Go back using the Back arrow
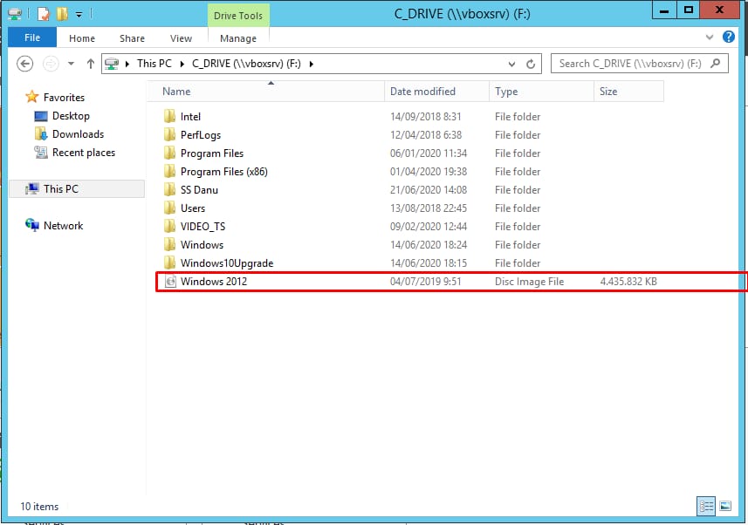Viewport: 748px width, 525px height. (24, 64)
